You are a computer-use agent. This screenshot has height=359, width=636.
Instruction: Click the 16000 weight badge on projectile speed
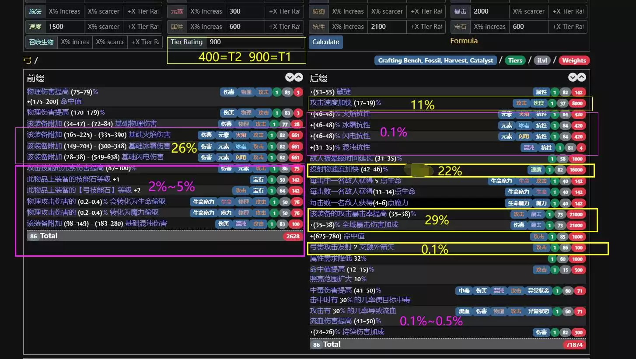pyautogui.click(x=576, y=170)
